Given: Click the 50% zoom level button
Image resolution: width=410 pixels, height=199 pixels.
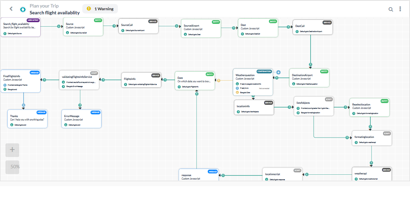Looking at the screenshot, I should [12, 167].
